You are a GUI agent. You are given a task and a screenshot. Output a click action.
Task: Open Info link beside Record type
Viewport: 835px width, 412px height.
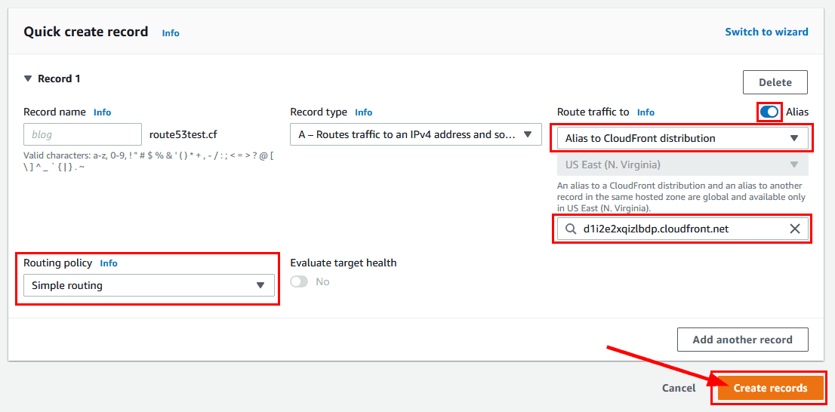point(363,112)
